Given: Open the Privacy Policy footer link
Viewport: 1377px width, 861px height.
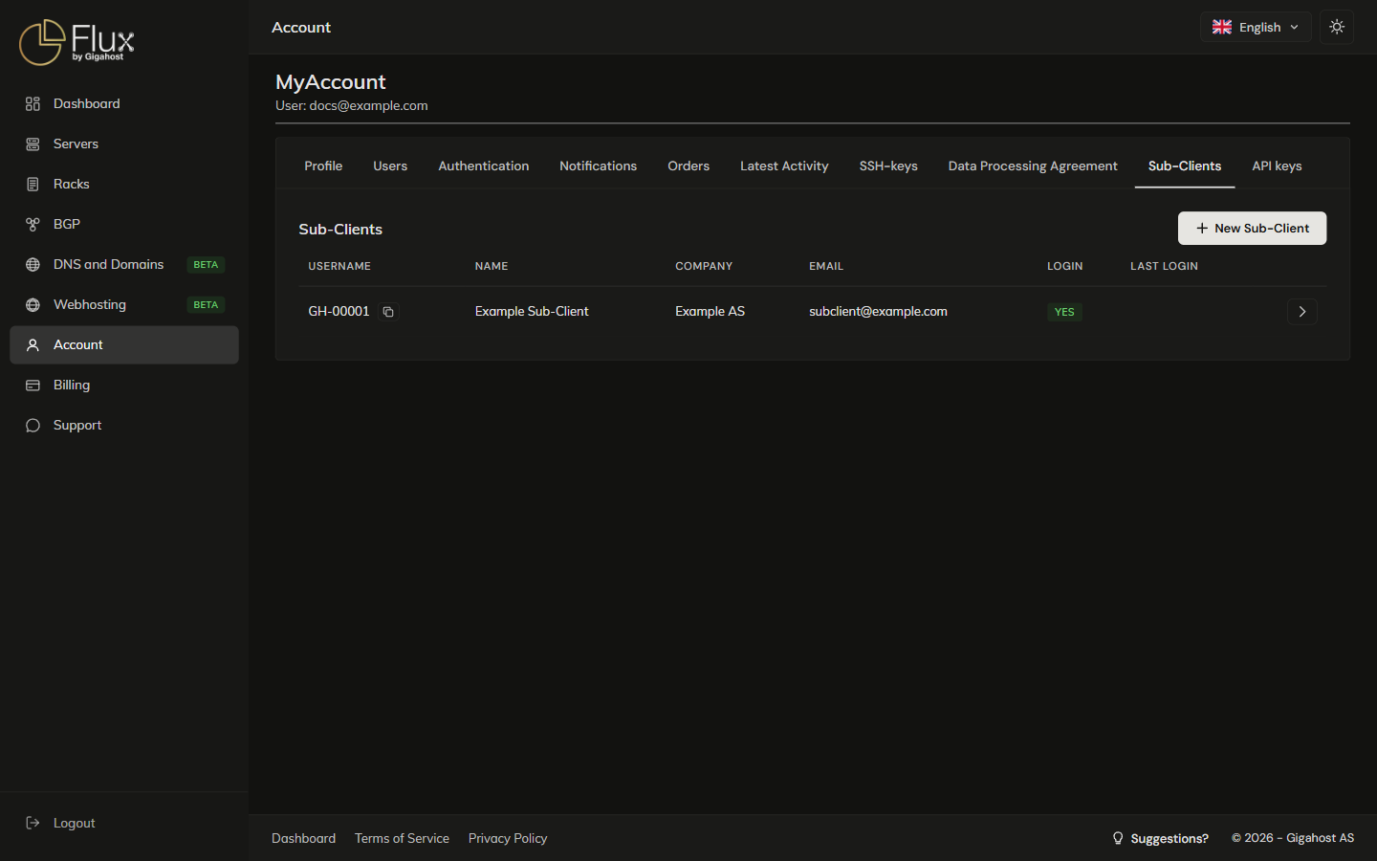Looking at the screenshot, I should coord(508,838).
